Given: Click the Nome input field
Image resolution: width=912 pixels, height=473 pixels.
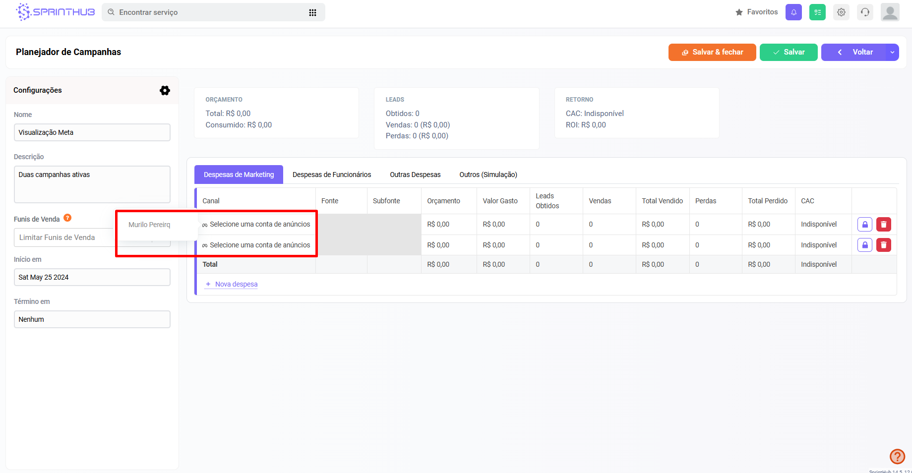Looking at the screenshot, I should tap(92, 132).
